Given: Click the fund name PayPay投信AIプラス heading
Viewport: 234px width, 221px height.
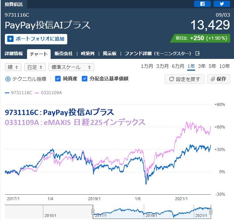Looking at the screenshot, I should pos(47,25).
